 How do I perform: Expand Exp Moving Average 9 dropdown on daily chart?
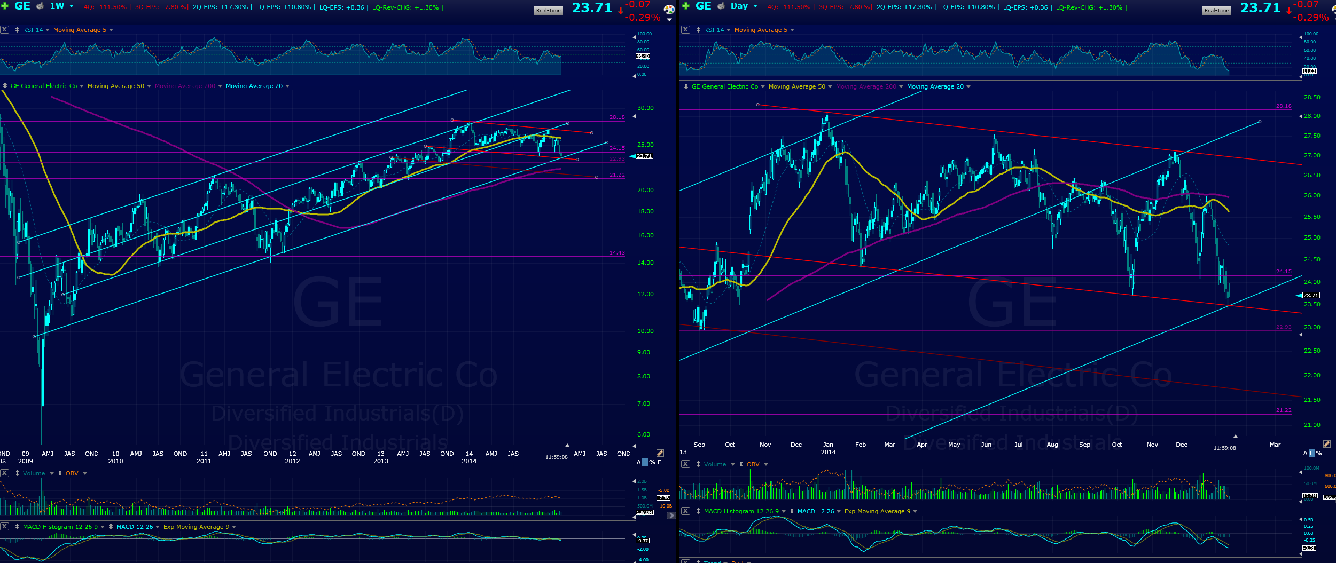click(x=915, y=512)
